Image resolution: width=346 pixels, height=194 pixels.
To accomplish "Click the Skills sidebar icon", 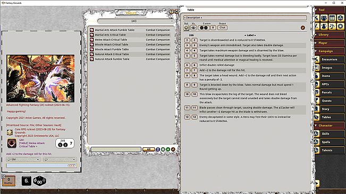I will tap(317, 134).
